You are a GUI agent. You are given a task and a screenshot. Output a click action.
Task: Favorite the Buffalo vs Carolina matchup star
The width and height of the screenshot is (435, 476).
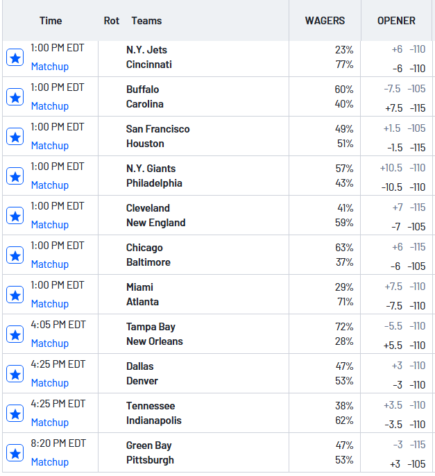tap(15, 97)
